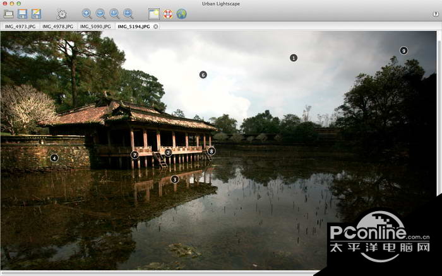Open settings with the gear icon
Image resolution: width=442 pixels, height=276 pixels.
point(61,14)
